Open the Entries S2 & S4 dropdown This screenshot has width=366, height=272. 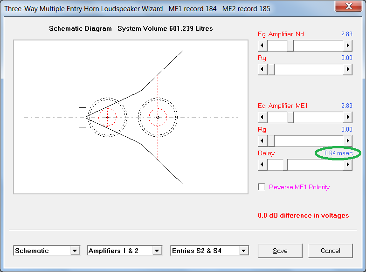click(244, 251)
